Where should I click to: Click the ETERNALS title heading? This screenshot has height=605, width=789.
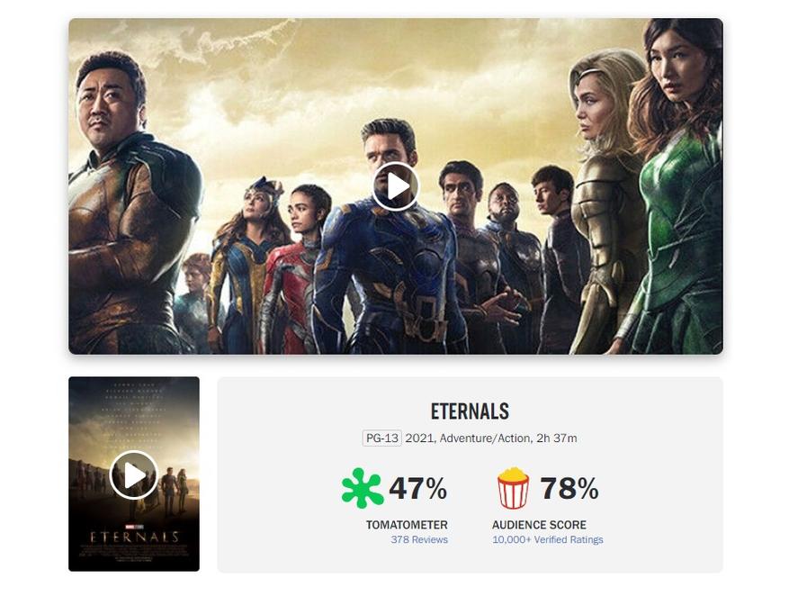coord(470,411)
